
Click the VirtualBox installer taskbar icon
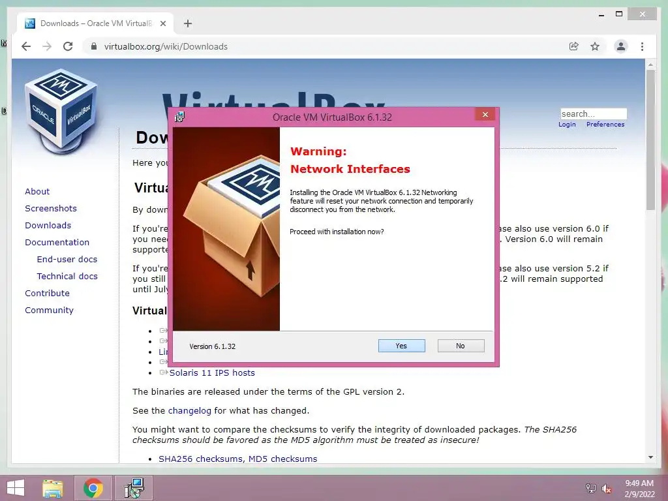point(134,488)
